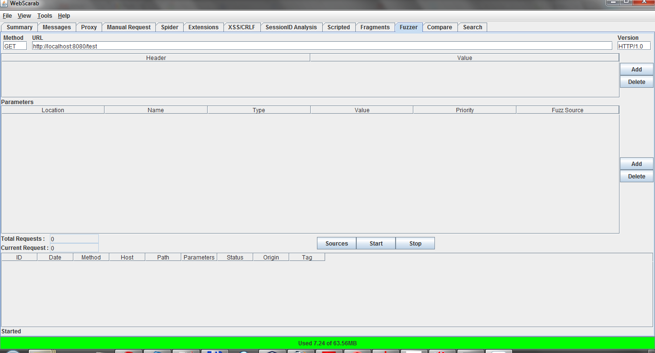Click the Path column heading
Screen dimensions: 655x353
coord(163,257)
